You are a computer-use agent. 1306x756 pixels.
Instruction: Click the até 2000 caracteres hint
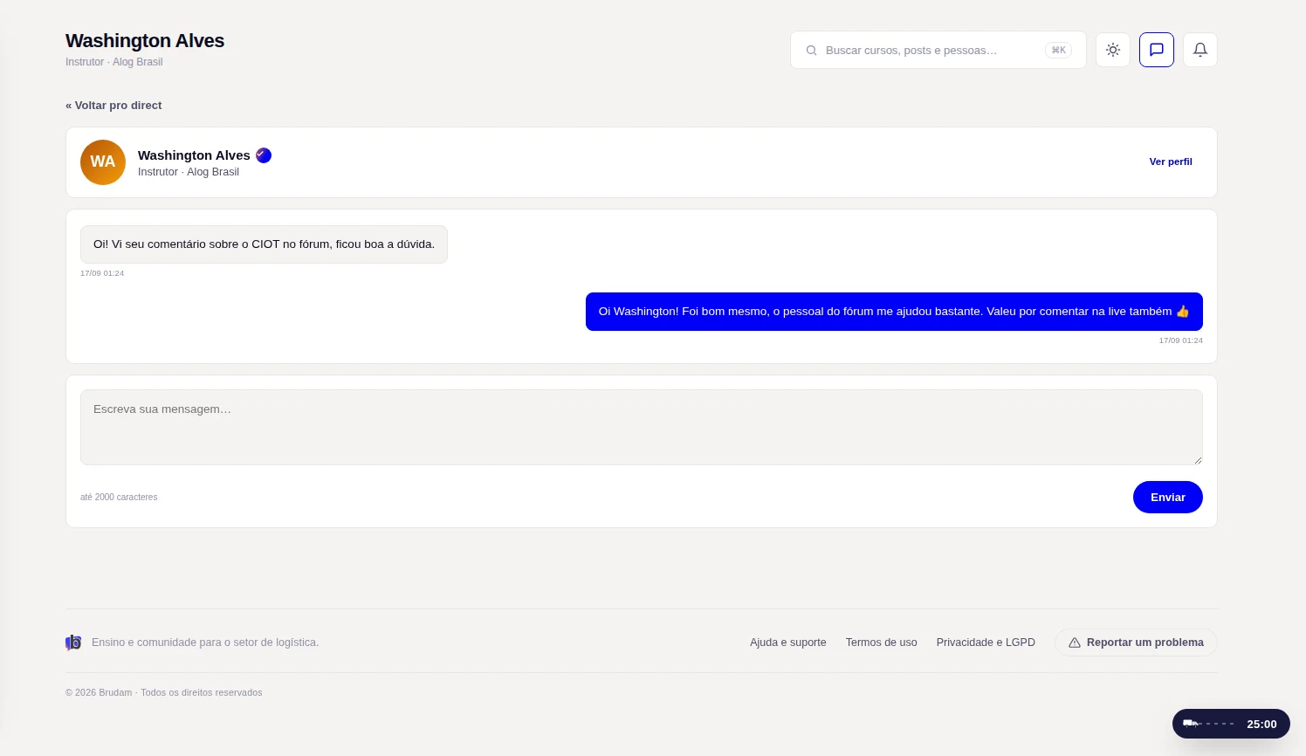point(119,498)
